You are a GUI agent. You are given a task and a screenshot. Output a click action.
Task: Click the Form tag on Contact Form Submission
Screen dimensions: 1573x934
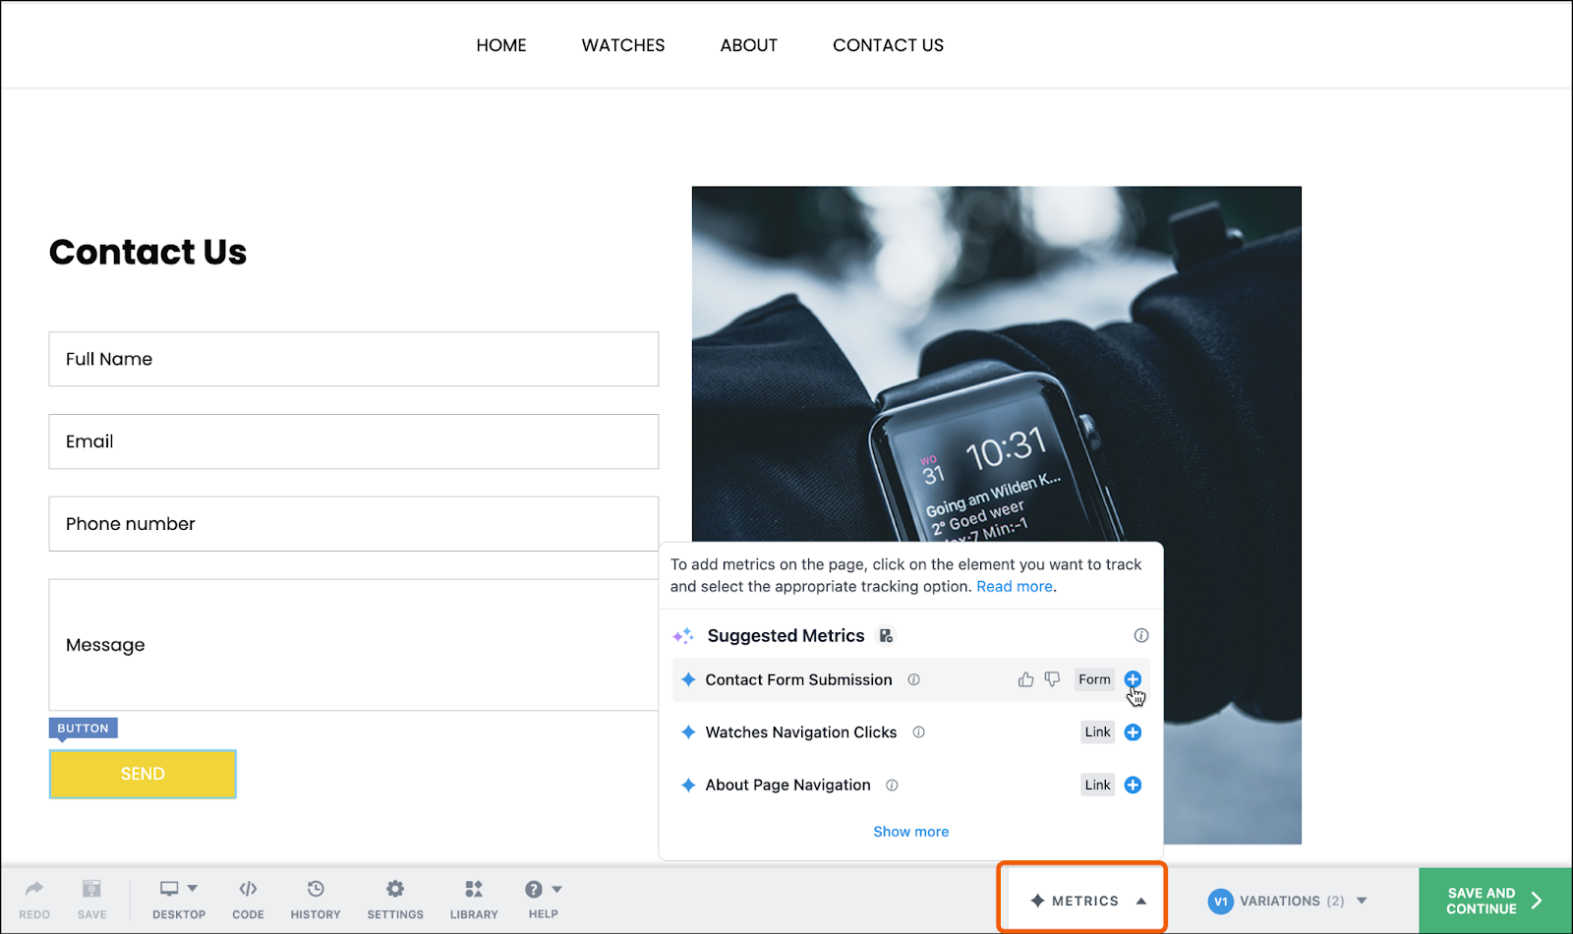coord(1094,679)
